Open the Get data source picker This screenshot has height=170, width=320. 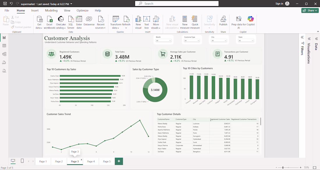39,22
